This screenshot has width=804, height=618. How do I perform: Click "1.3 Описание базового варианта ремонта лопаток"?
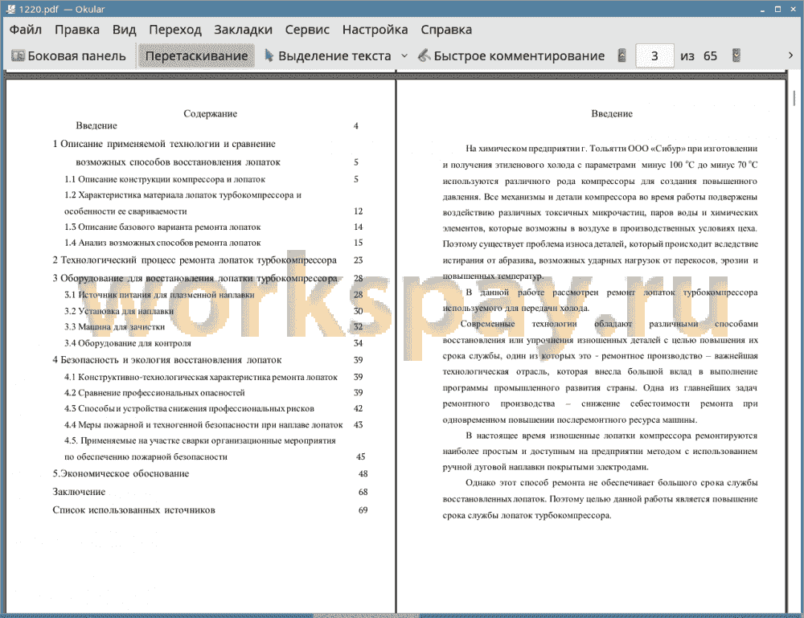coord(162,227)
